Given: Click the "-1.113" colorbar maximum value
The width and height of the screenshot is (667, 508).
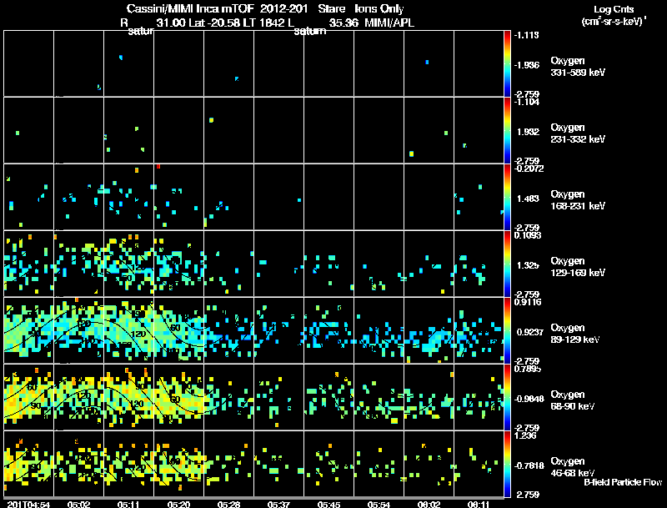Looking at the screenshot, I should point(527,35).
